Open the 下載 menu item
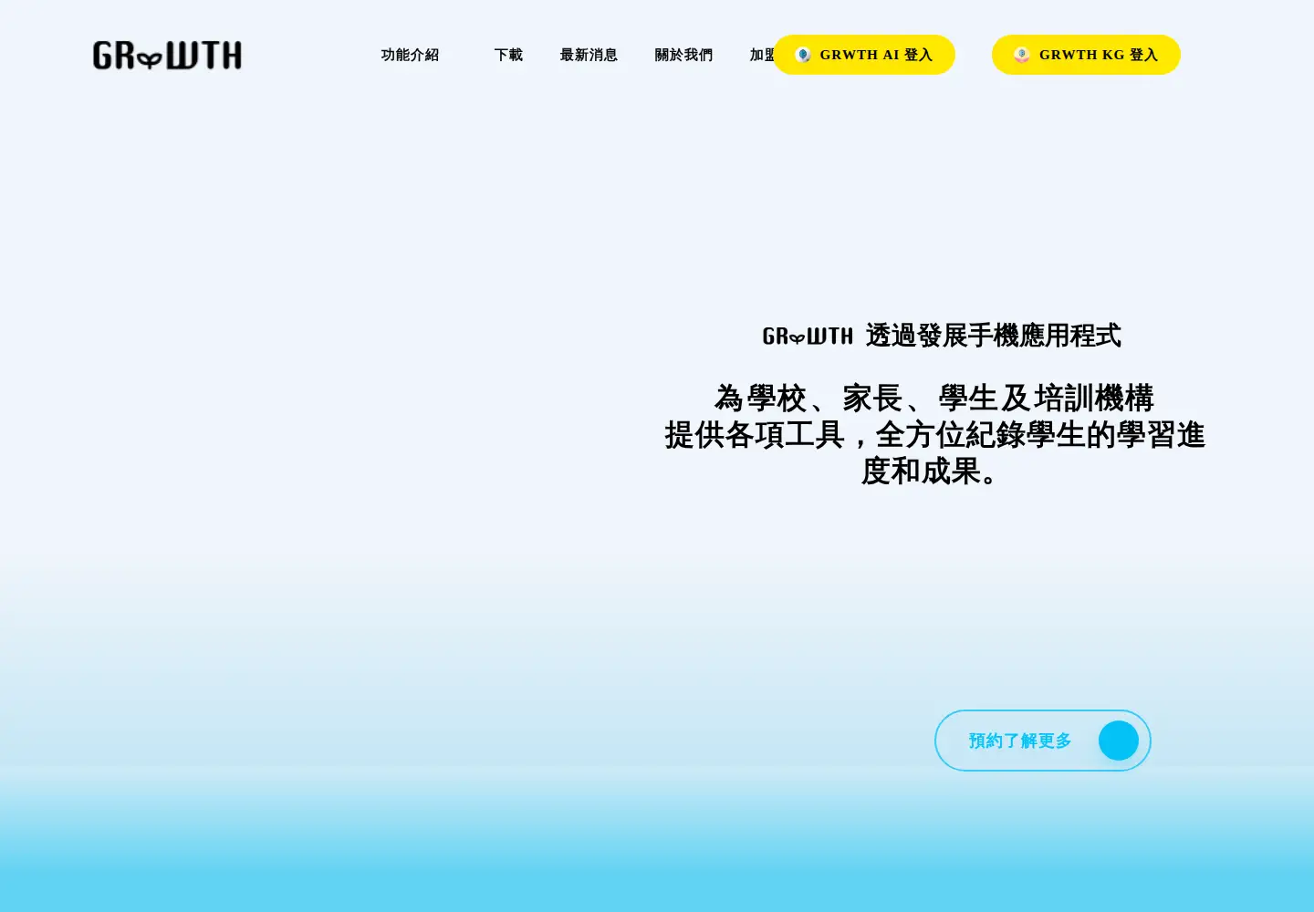The height and width of the screenshot is (912, 1314). [x=508, y=55]
